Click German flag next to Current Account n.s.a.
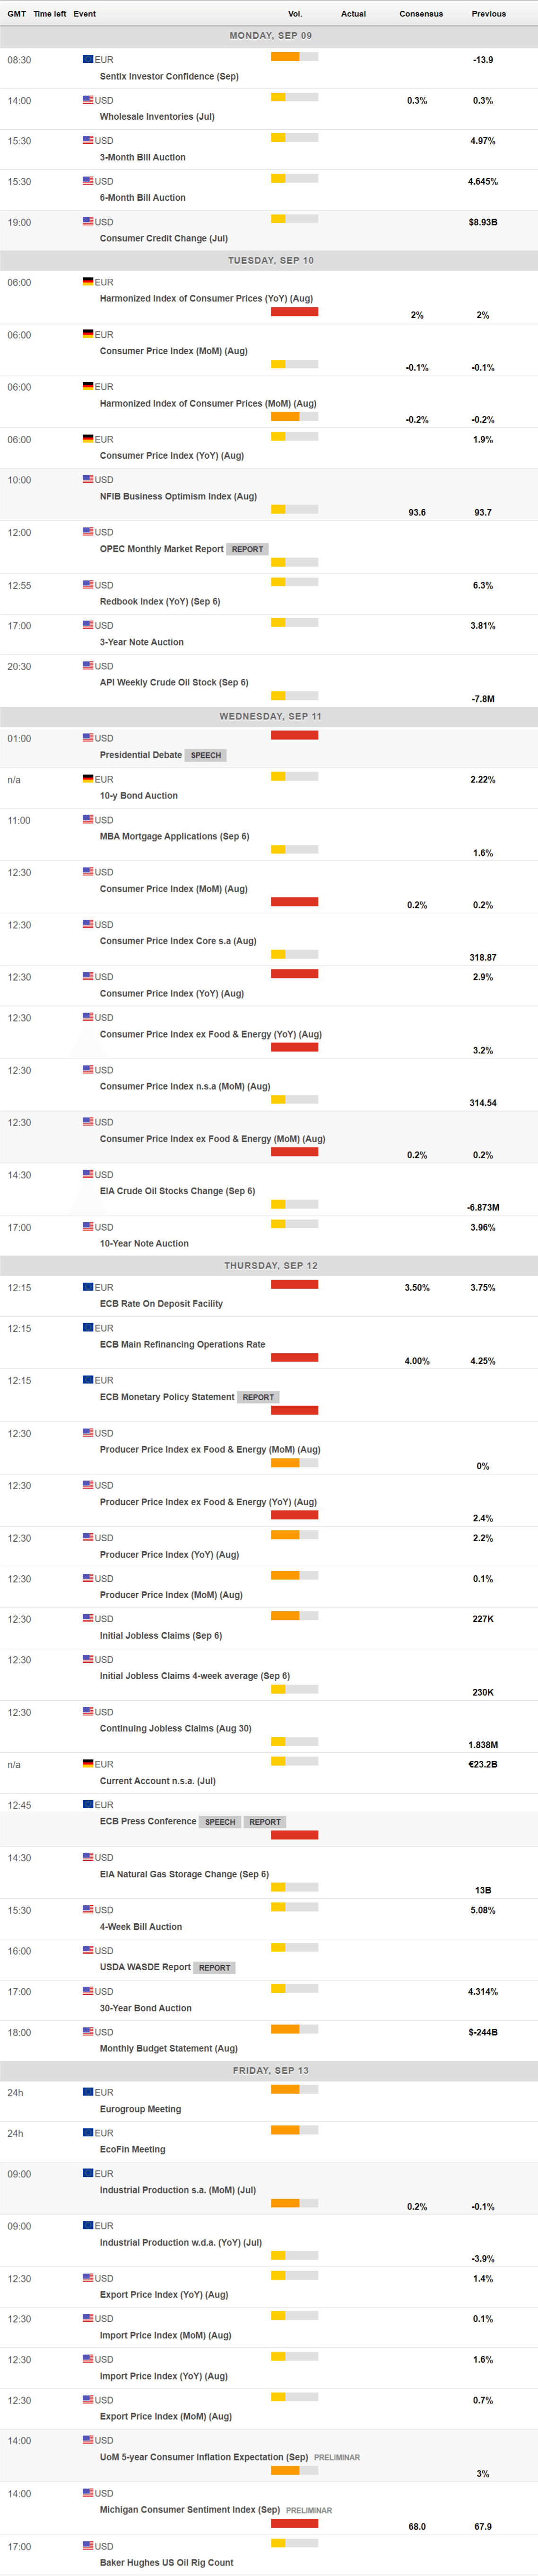 pyautogui.click(x=88, y=1764)
